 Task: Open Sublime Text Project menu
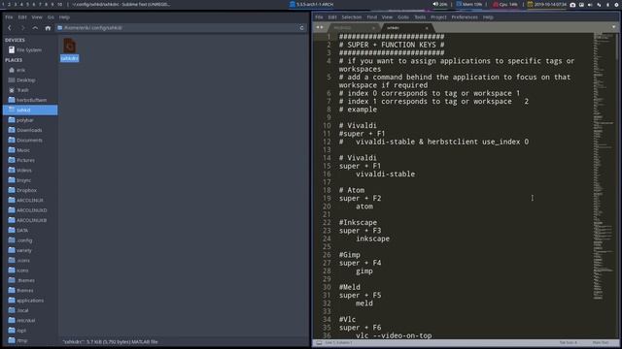[x=438, y=17]
